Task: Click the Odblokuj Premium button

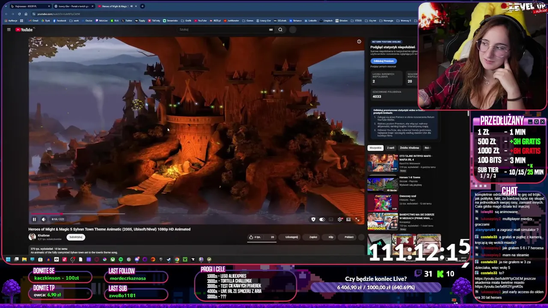Action: pos(384,61)
